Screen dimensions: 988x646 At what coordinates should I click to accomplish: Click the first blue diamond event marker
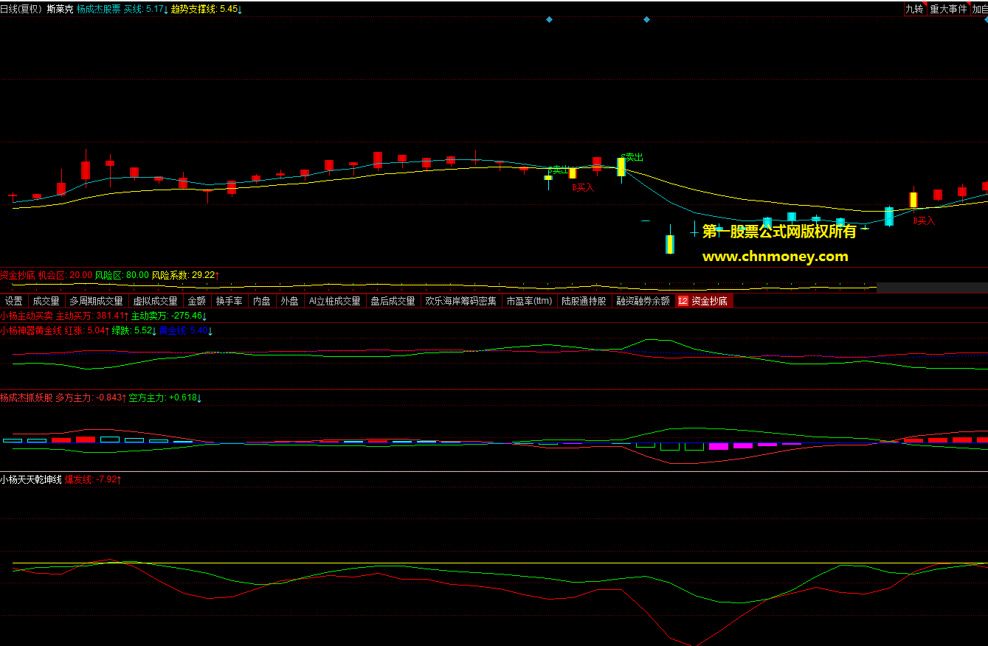549,20
